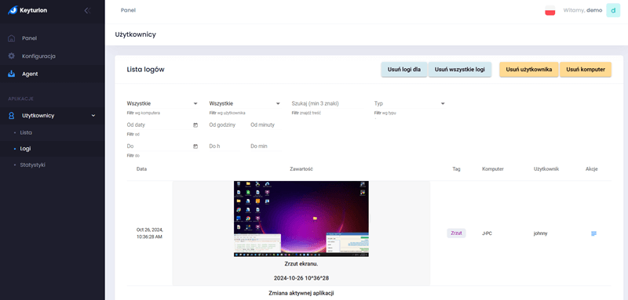Open the desktop screenshot thumbnail

pyautogui.click(x=301, y=219)
